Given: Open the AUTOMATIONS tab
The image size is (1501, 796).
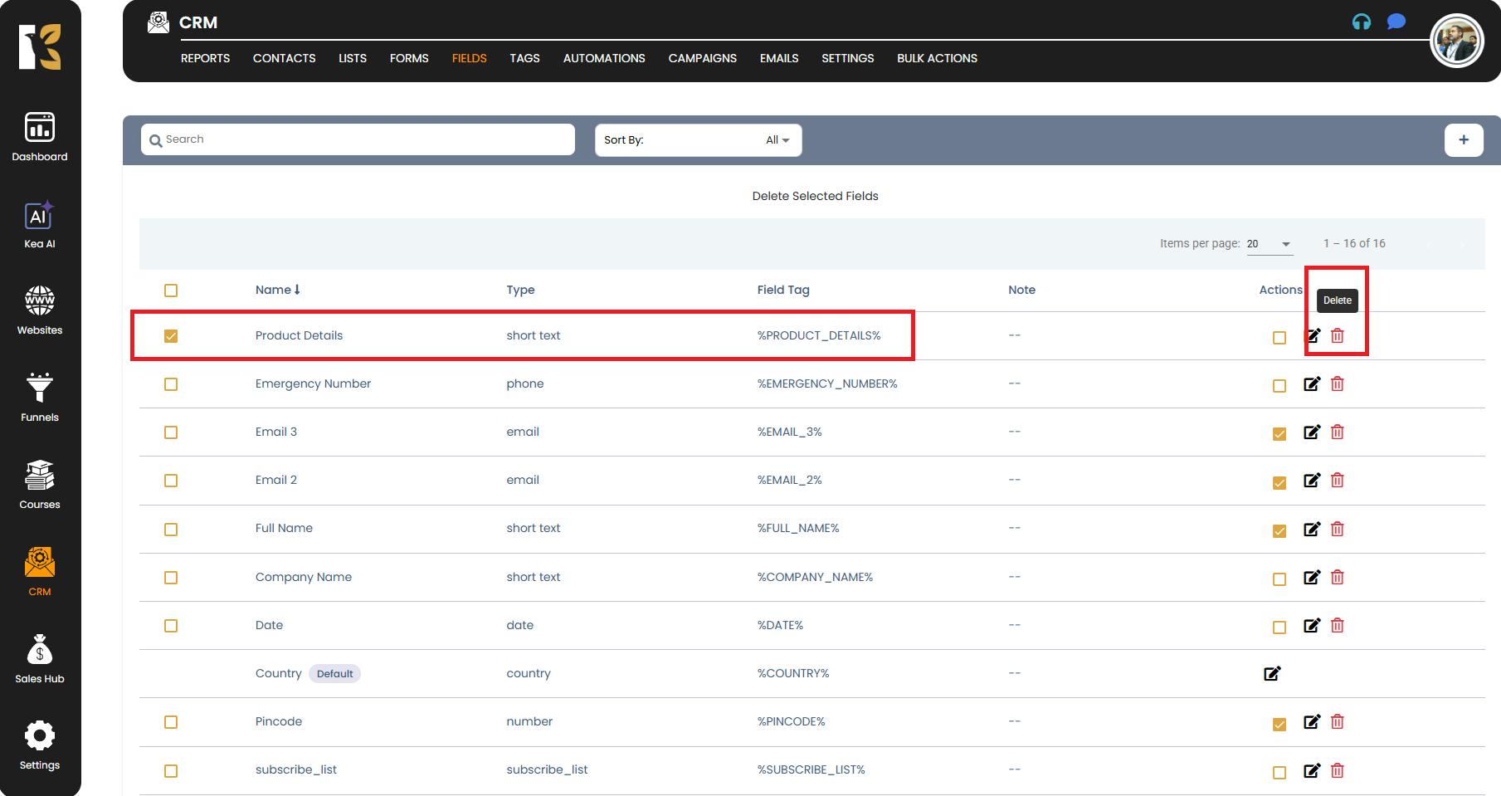Looking at the screenshot, I should point(603,58).
